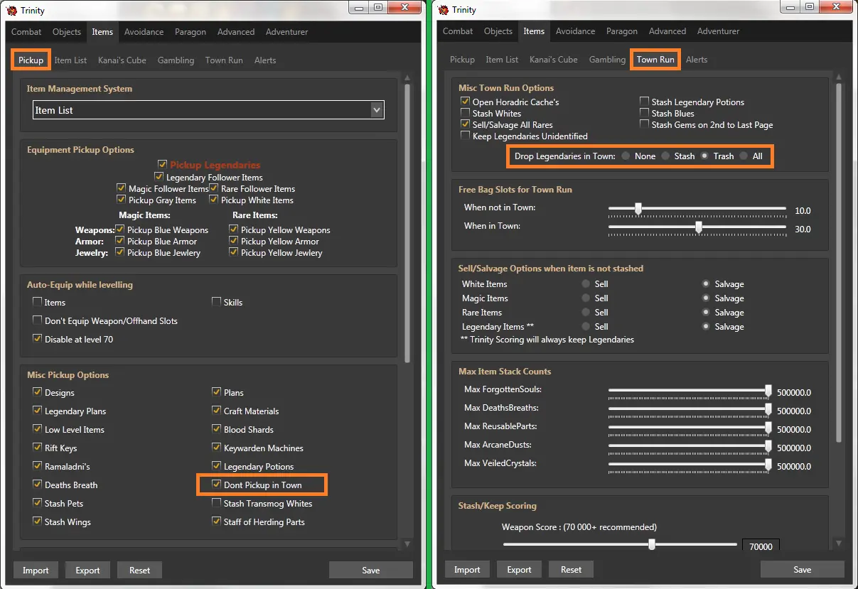The width and height of the screenshot is (858, 589).
Task: Click the Trinity icon in right window title bar
Action: click(x=444, y=10)
